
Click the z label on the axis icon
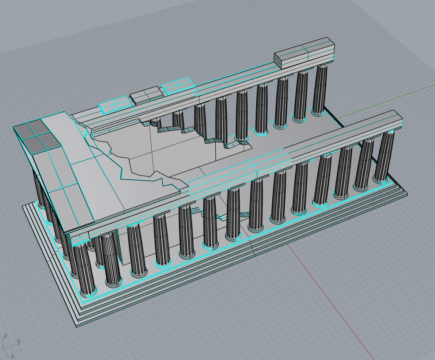pyautogui.click(x=5, y=336)
